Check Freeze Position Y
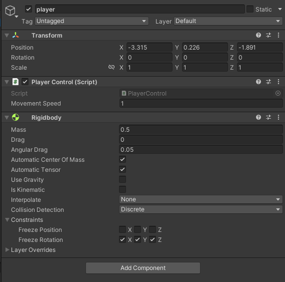 pos(137,229)
